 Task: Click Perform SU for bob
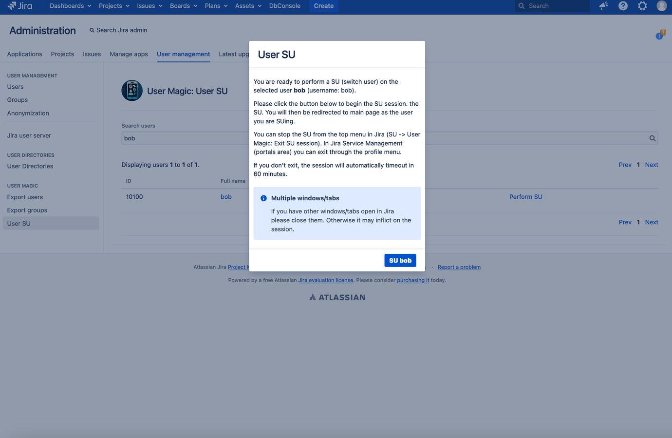click(x=526, y=197)
